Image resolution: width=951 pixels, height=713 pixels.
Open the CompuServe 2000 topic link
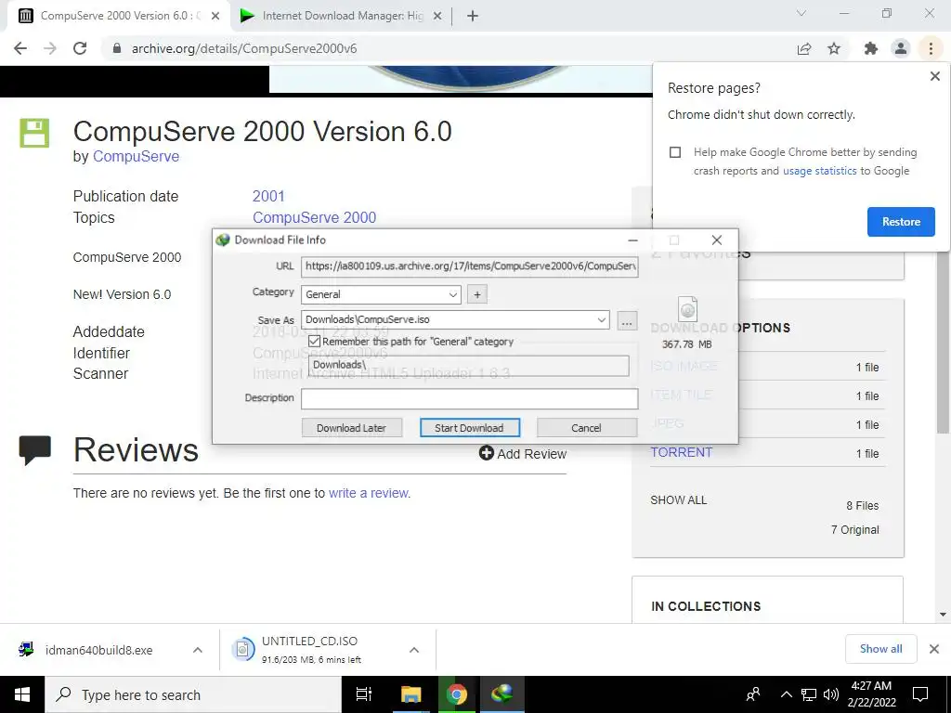(x=314, y=217)
